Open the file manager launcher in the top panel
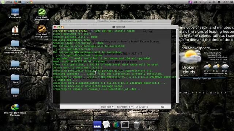 pyautogui.click(x=23, y=2)
